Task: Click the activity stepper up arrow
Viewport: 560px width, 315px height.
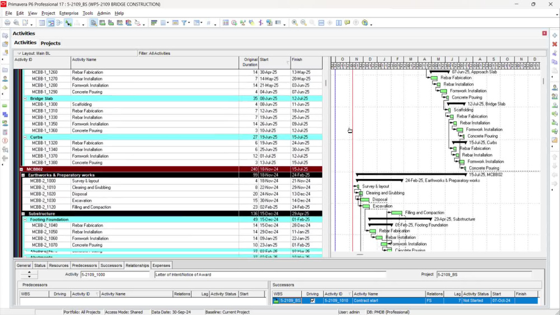Action: (29, 272)
